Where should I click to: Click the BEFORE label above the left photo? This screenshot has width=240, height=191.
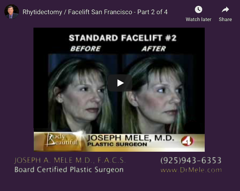85,49
